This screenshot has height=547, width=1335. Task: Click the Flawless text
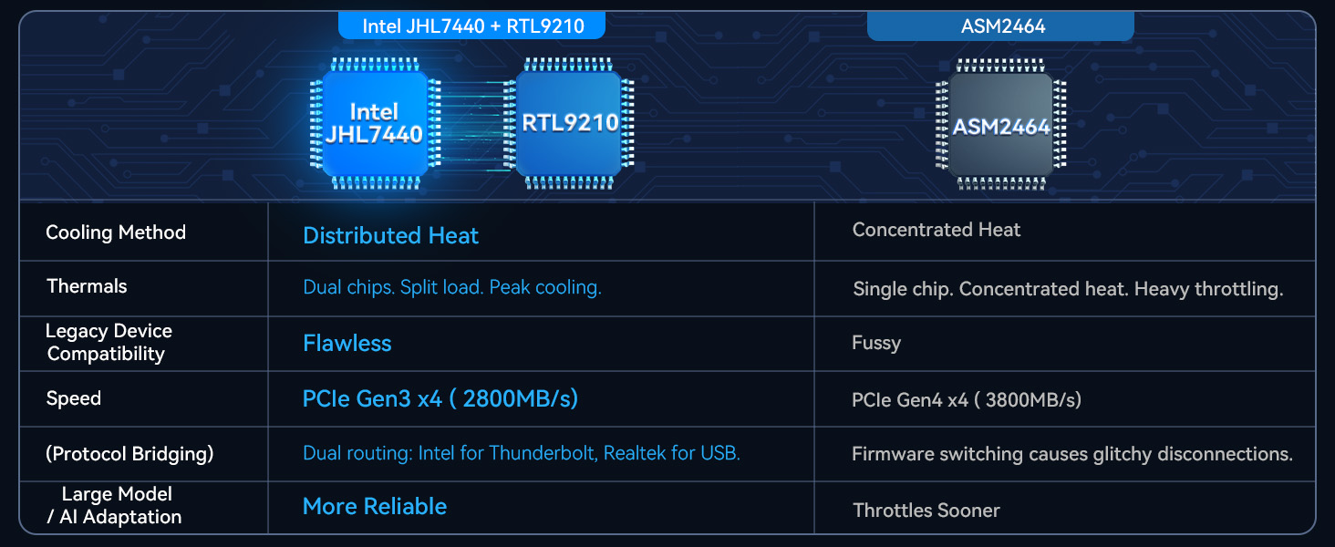(347, 344)
